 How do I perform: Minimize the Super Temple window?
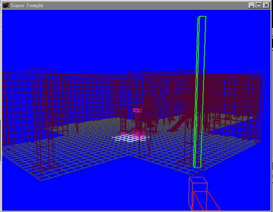pos(251,5)
